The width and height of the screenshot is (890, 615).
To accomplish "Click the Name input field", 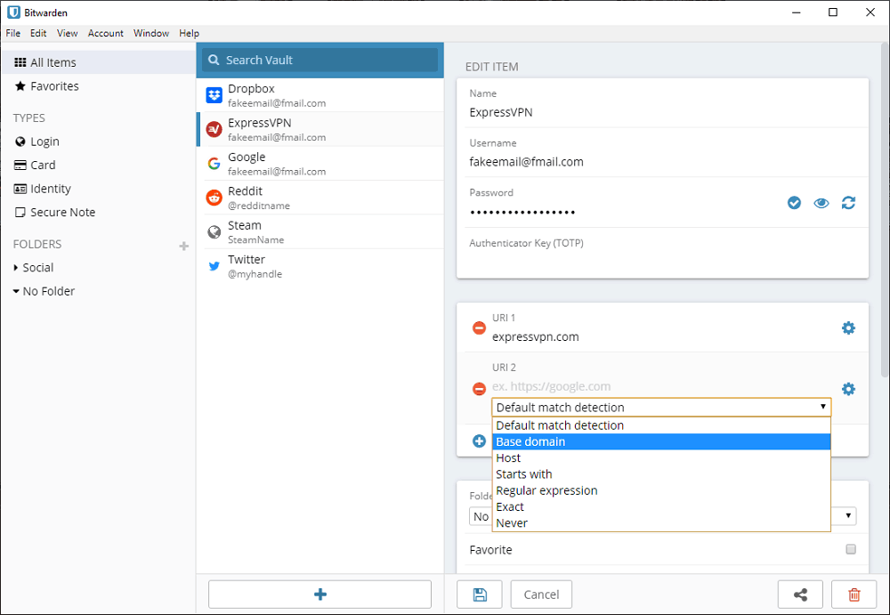I will [x=662, y=112].
